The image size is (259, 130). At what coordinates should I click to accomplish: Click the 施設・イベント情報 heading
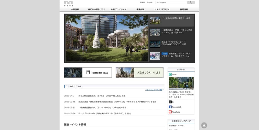pos(75,124)
